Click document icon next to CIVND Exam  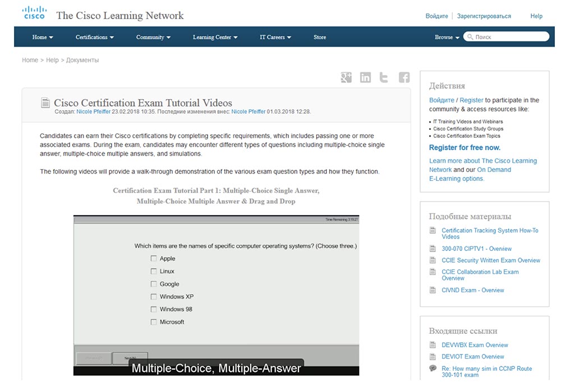tap(433, 290)
